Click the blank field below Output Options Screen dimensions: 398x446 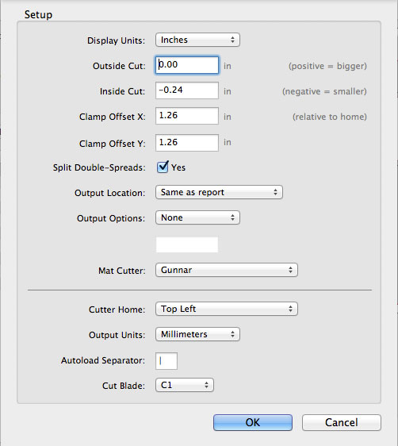(x=187, y=244)
